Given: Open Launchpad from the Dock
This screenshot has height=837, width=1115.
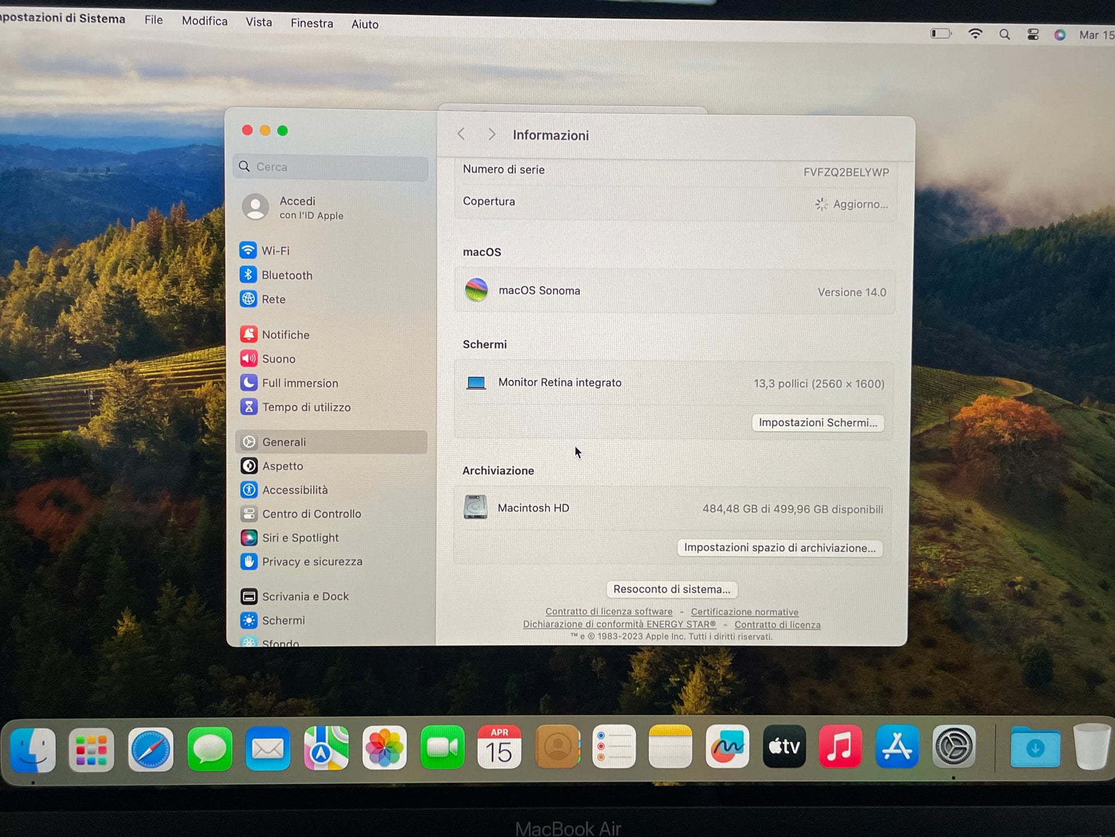Looking at the screenshot, I should tap(92, 750).
